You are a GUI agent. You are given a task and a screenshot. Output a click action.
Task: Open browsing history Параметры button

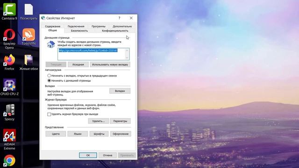pyautogui.click(x=120, y=121)
